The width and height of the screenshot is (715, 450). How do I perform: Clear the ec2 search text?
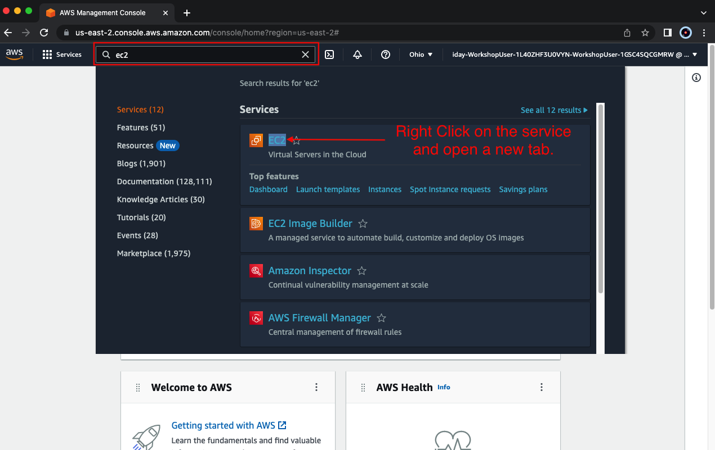click(x=305, y=54)
